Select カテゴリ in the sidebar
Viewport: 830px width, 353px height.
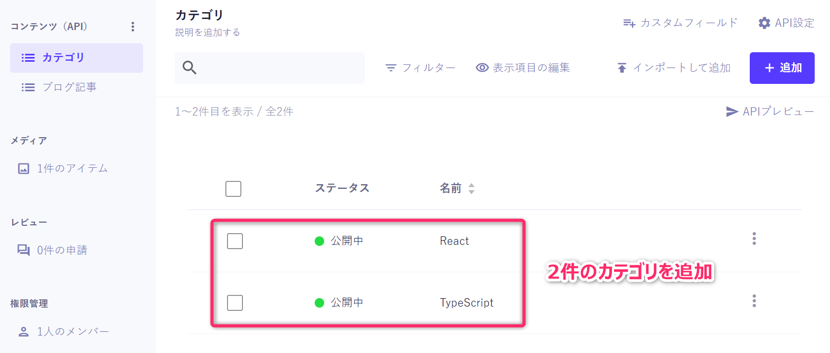point(77,58)
